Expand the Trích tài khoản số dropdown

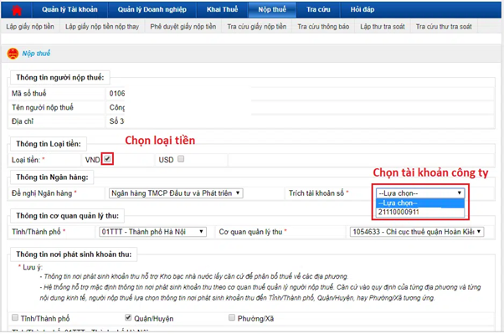(420, 193)
